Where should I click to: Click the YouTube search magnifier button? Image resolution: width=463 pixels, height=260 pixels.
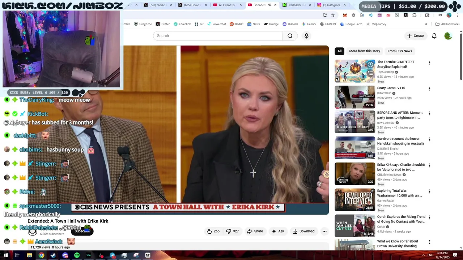pos(290,36)
